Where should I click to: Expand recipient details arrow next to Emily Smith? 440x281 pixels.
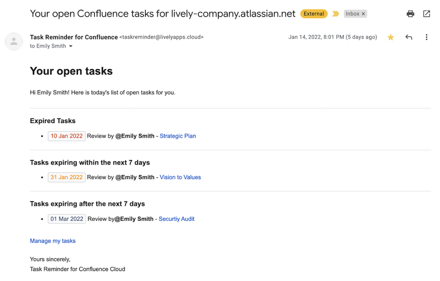coord(71,46)
